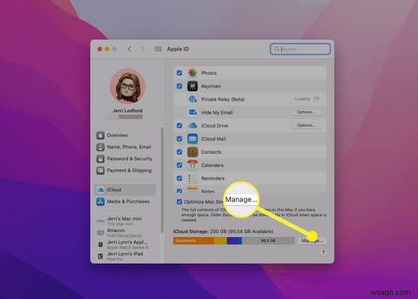Go forward with the right chevron

point(143,49)
